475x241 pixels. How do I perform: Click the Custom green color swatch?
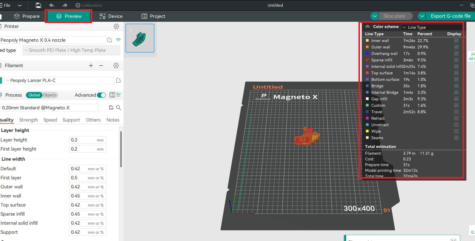pos(367,105)
